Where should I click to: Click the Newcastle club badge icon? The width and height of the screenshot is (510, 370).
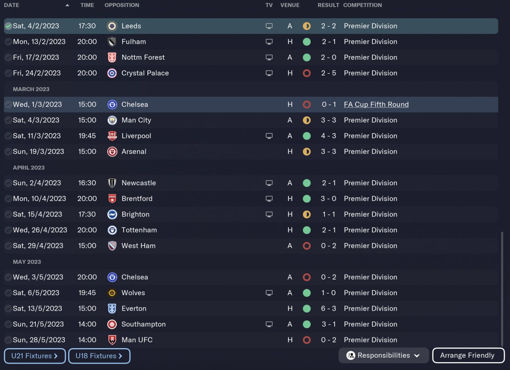112,183
